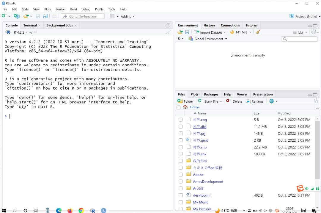Maximize the Files pane
The width and height of the screenshot is (321, 213).
pos(315,95)
